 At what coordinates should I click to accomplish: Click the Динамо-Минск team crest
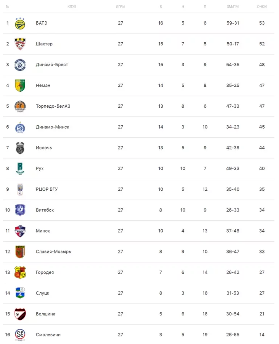(20, 127)
